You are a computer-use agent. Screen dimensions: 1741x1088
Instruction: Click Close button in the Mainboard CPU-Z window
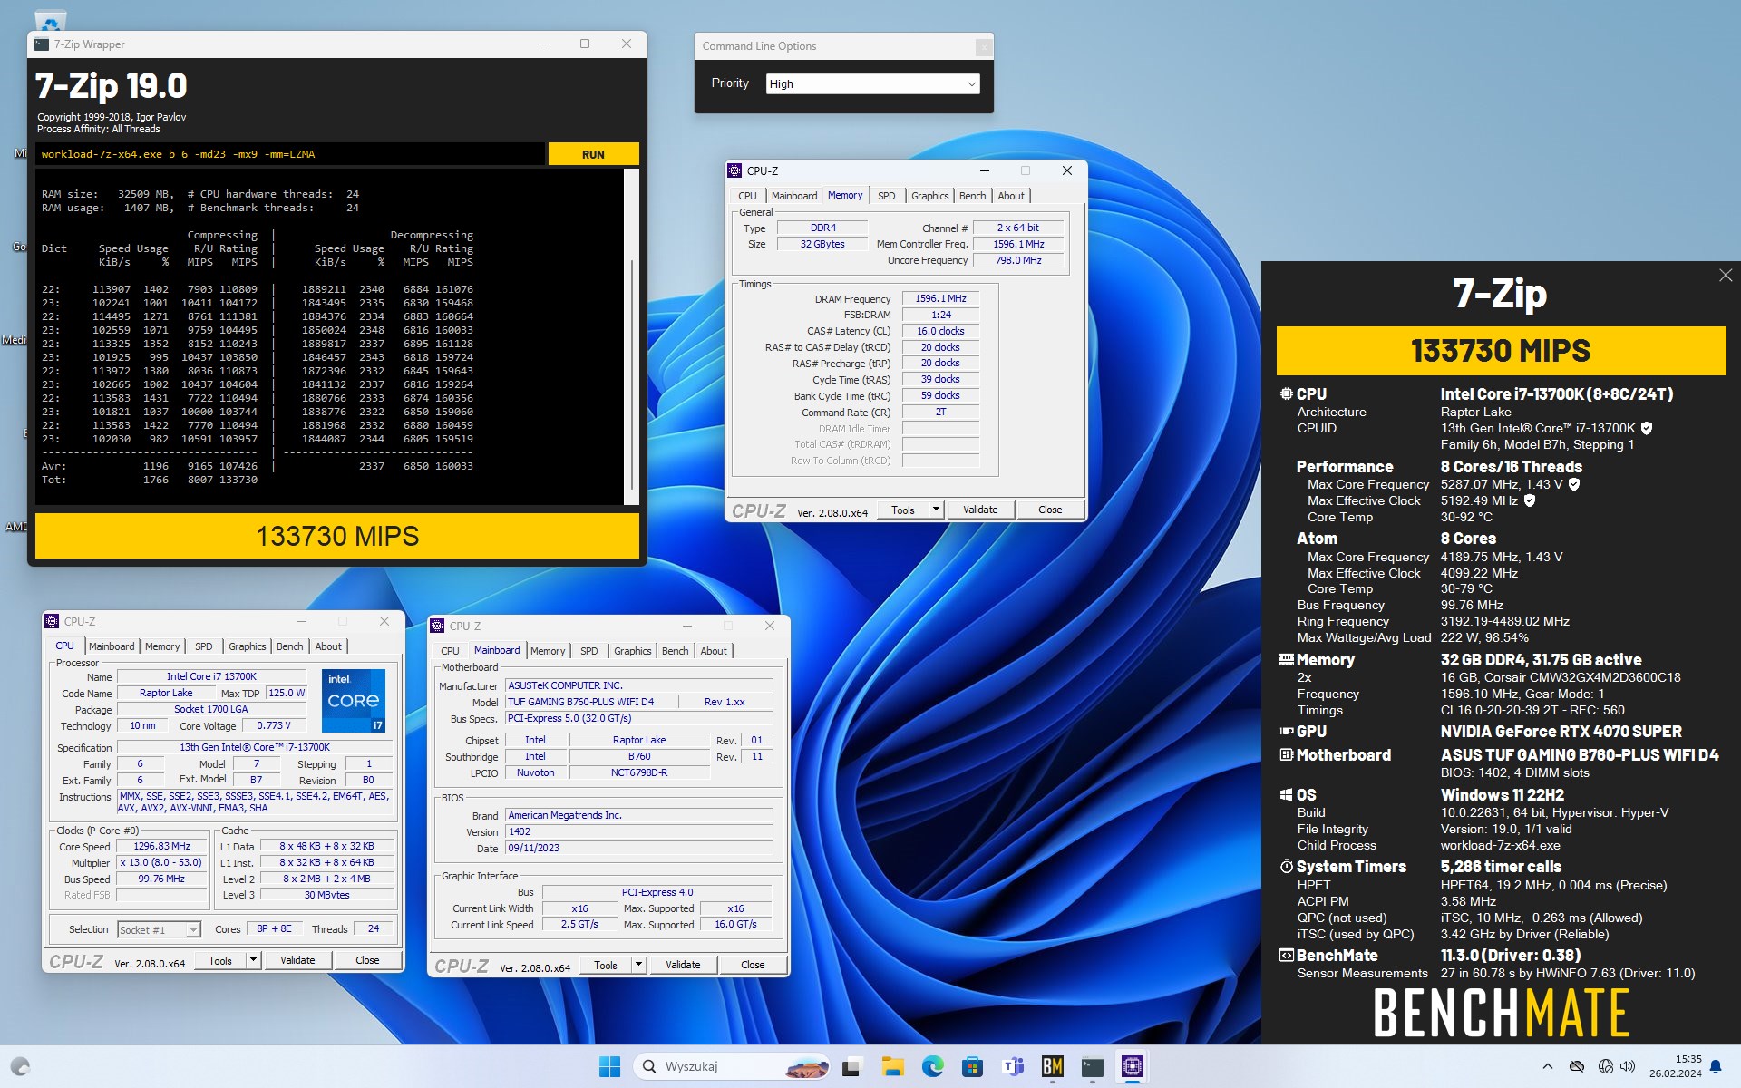pos(753,965)
